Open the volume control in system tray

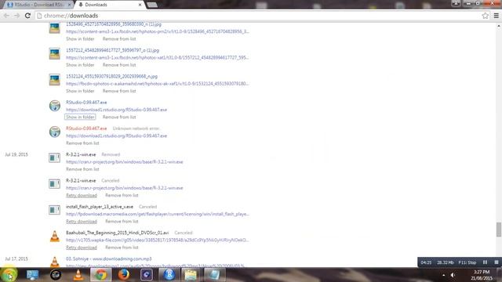(453, 275)
